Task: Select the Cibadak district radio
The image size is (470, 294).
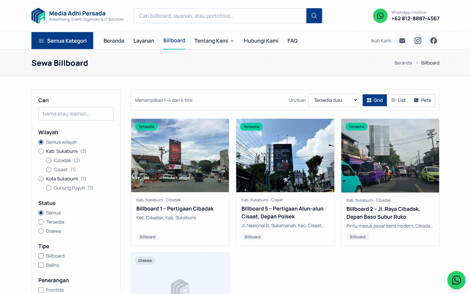Action: (x=49, y=161)
